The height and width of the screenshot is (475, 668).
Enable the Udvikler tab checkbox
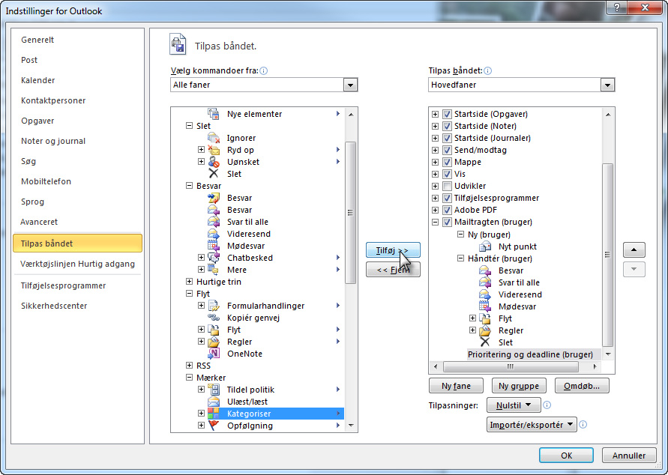[x=447, y=186]
